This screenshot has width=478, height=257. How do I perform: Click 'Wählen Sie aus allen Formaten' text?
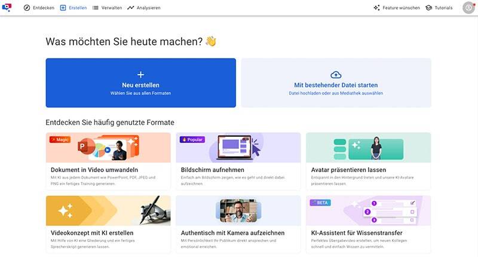pyautogui.click(x=140, y=93)
